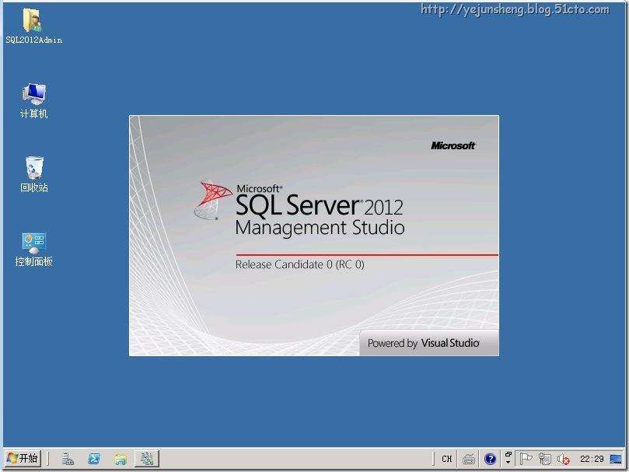Click the 22:29 clock in the tray
This screenshot has height=472, width=629.
[x=592, y=459]
